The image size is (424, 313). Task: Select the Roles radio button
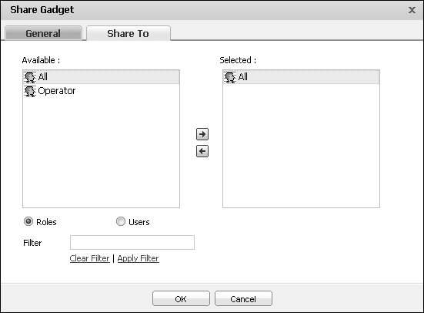pyautogui.click(x=28, y=221)
